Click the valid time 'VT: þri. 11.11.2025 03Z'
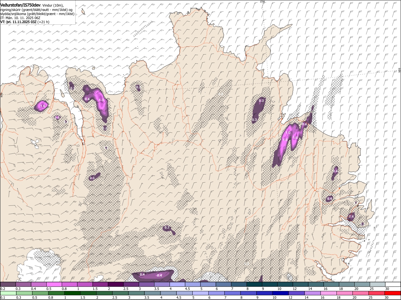401x300 pixels. click(19, 22)
